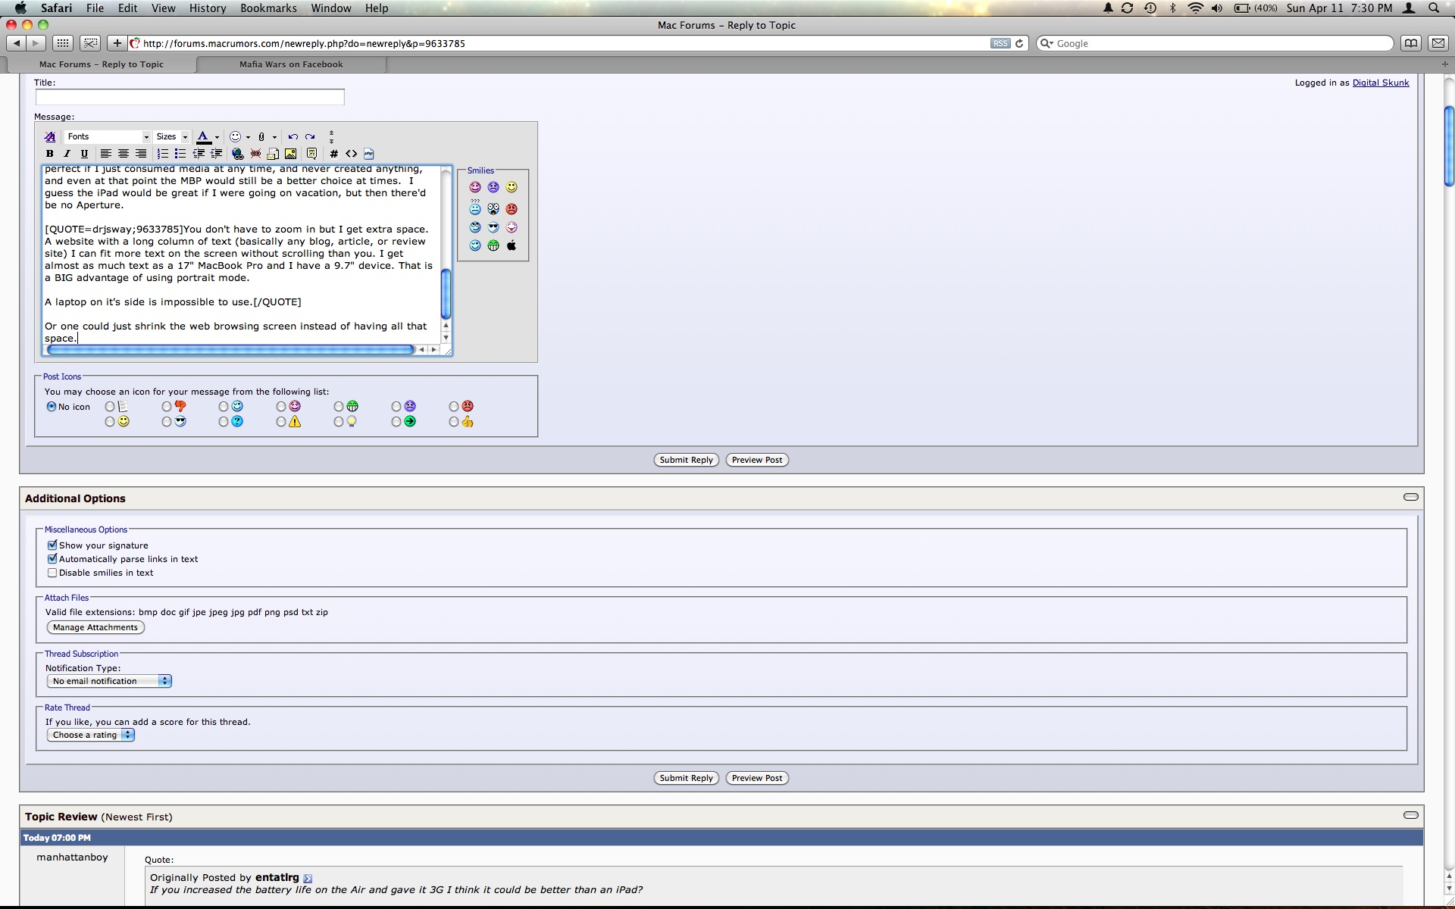The width and height of the screenshot is (1455, 909).
Task: Wrap selection in CODE tags (#) icon
Action: (x=333, y=154)
